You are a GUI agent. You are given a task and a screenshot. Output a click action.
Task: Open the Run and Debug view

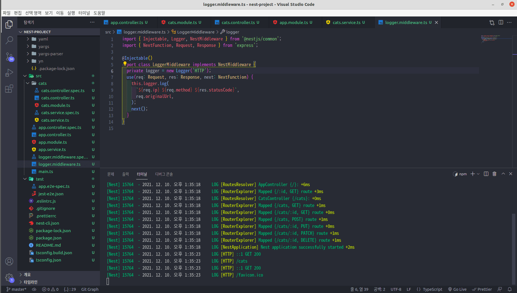[9, 73]
